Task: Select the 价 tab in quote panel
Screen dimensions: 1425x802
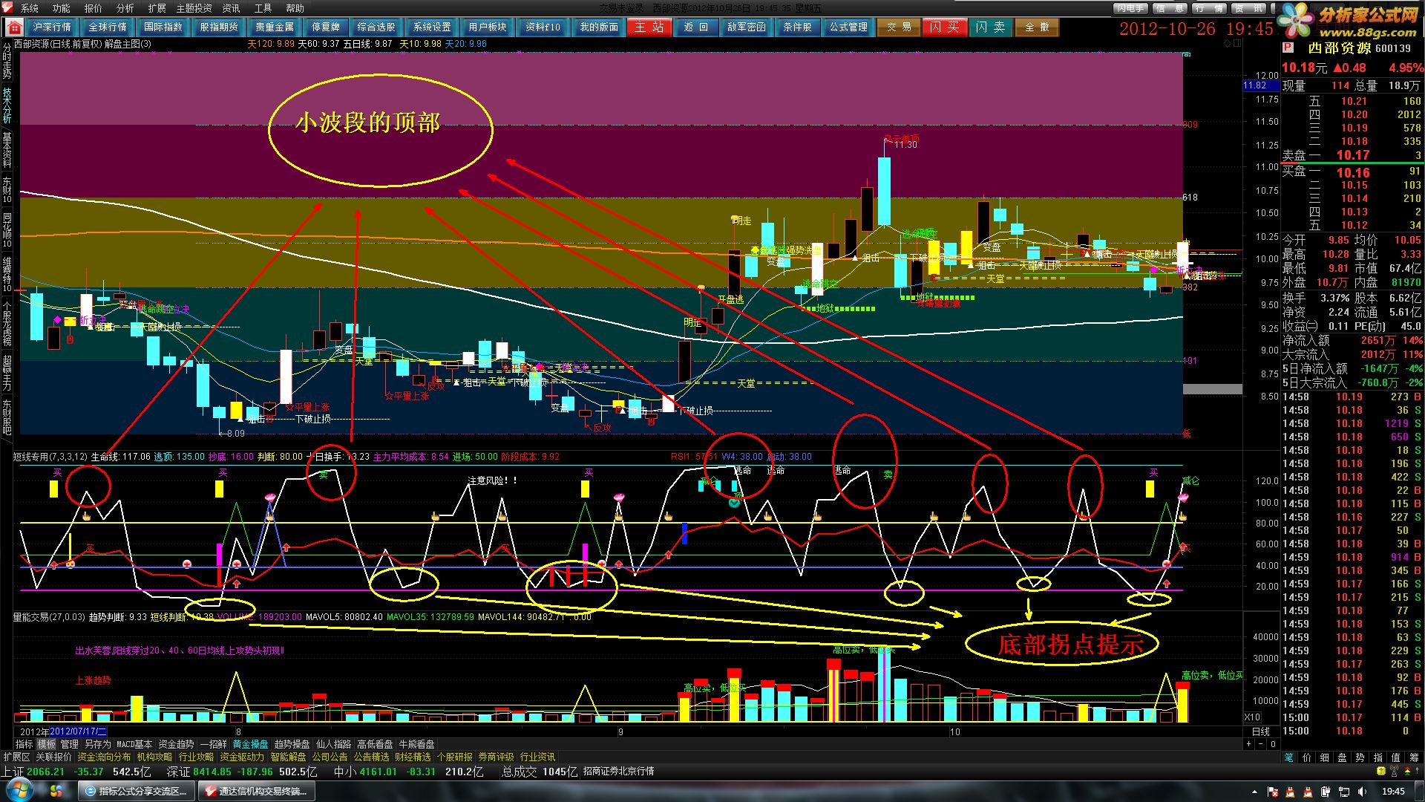Action: 1307,757
